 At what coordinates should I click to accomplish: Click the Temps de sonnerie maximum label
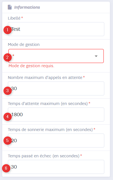click(50, 130)
